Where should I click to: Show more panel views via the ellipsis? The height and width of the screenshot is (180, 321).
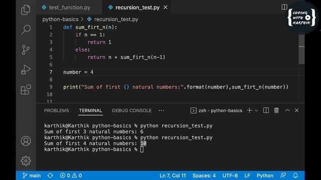point(162,110)
